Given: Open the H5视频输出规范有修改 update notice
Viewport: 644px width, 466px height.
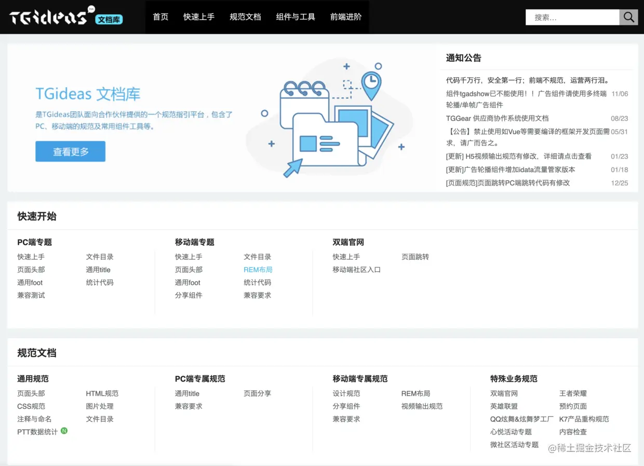Looking at the screenshot, I should coord(519,156).
